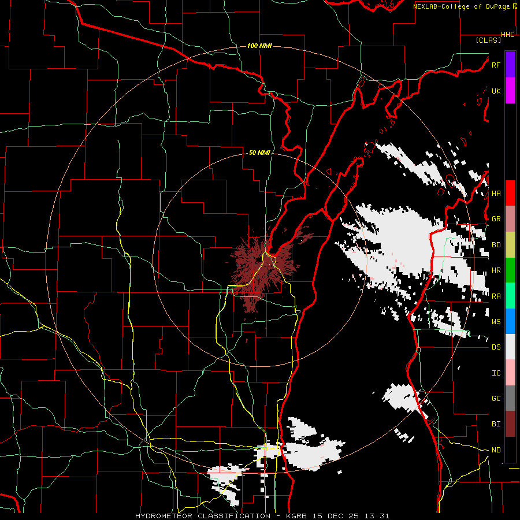Click the GC legend label
The width and height of the screenshot is (520, 520).
pyautogui.click(x=496, y=399)
